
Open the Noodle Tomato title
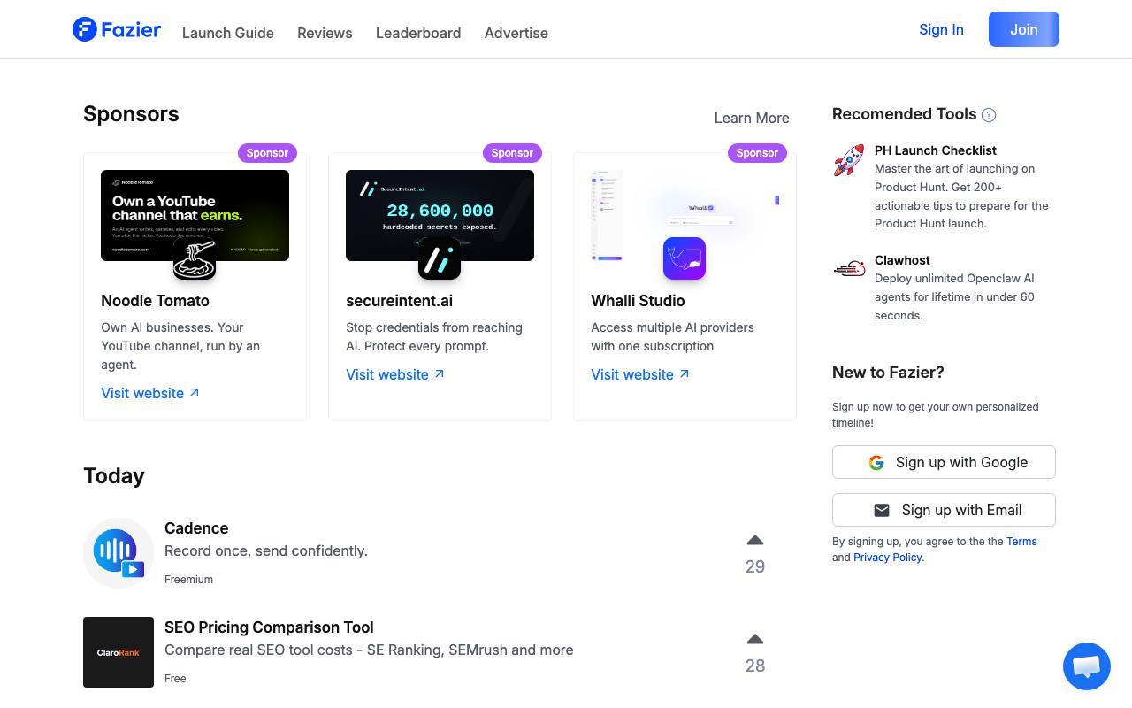pos(155,301)
